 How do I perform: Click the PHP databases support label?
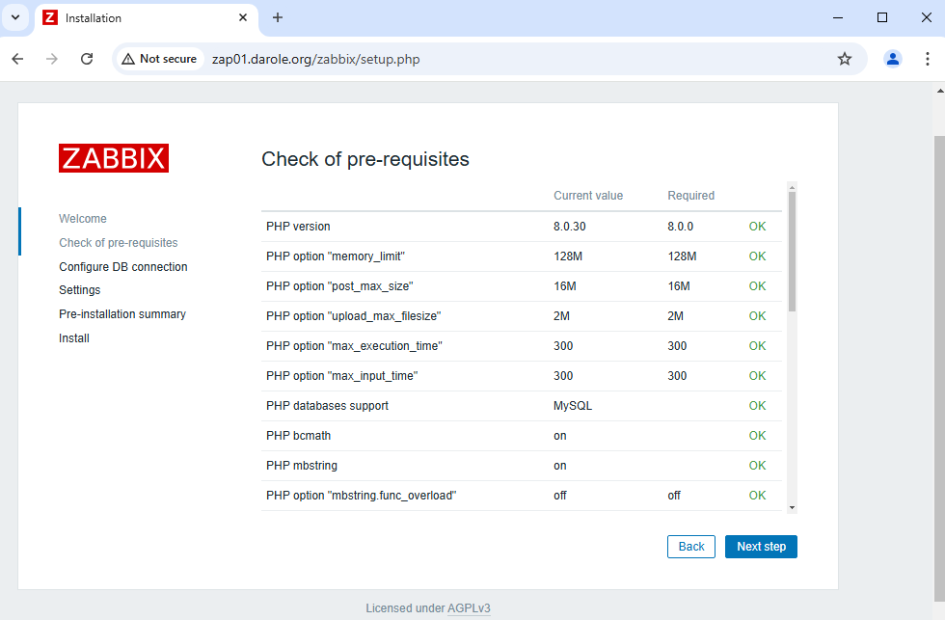(327, 406)
